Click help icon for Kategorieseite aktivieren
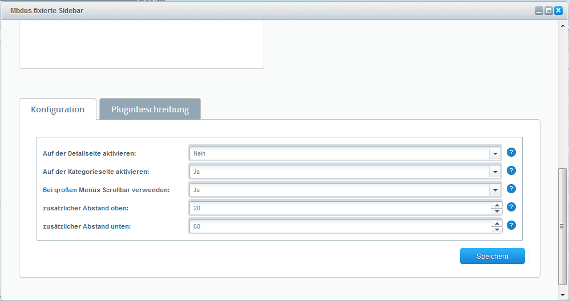 point(511,170)
